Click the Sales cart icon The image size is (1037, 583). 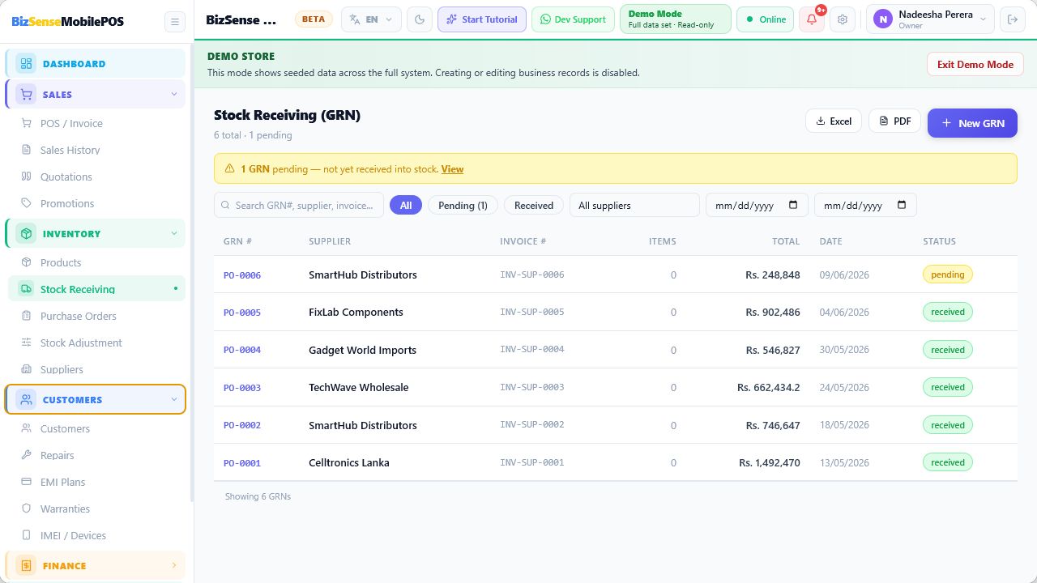26,95
